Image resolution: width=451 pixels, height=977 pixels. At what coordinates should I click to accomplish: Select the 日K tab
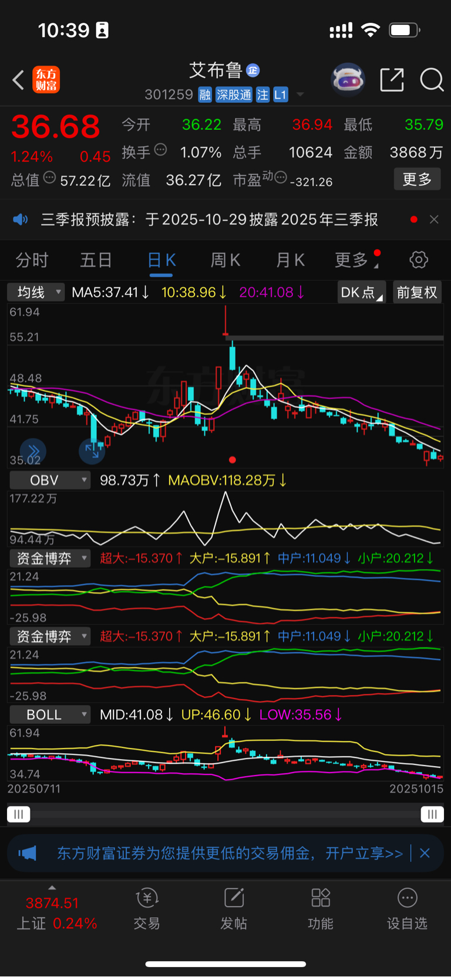click(x=161, y=261)
